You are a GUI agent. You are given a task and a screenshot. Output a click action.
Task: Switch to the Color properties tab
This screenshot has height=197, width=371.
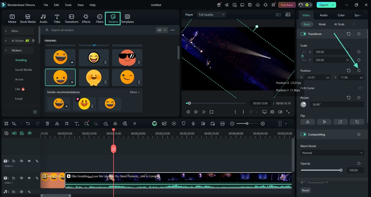coord(341,15)
